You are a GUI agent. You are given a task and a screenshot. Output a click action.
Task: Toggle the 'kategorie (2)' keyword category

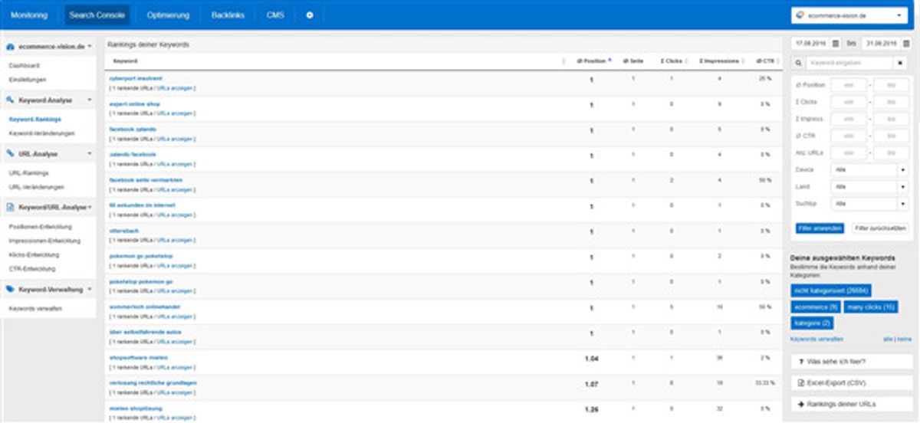pyautogui.click(x=812, y=323)
